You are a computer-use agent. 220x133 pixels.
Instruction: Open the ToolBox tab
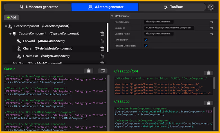172,7
